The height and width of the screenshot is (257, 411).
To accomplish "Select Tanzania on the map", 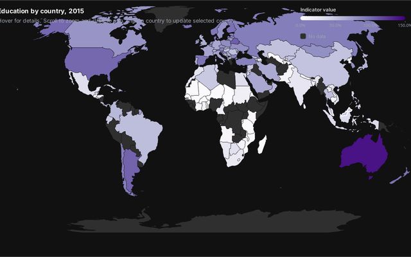I will click(249, 126).
